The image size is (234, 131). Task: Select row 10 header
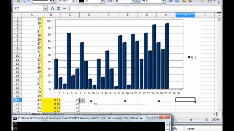pos(18,56)
